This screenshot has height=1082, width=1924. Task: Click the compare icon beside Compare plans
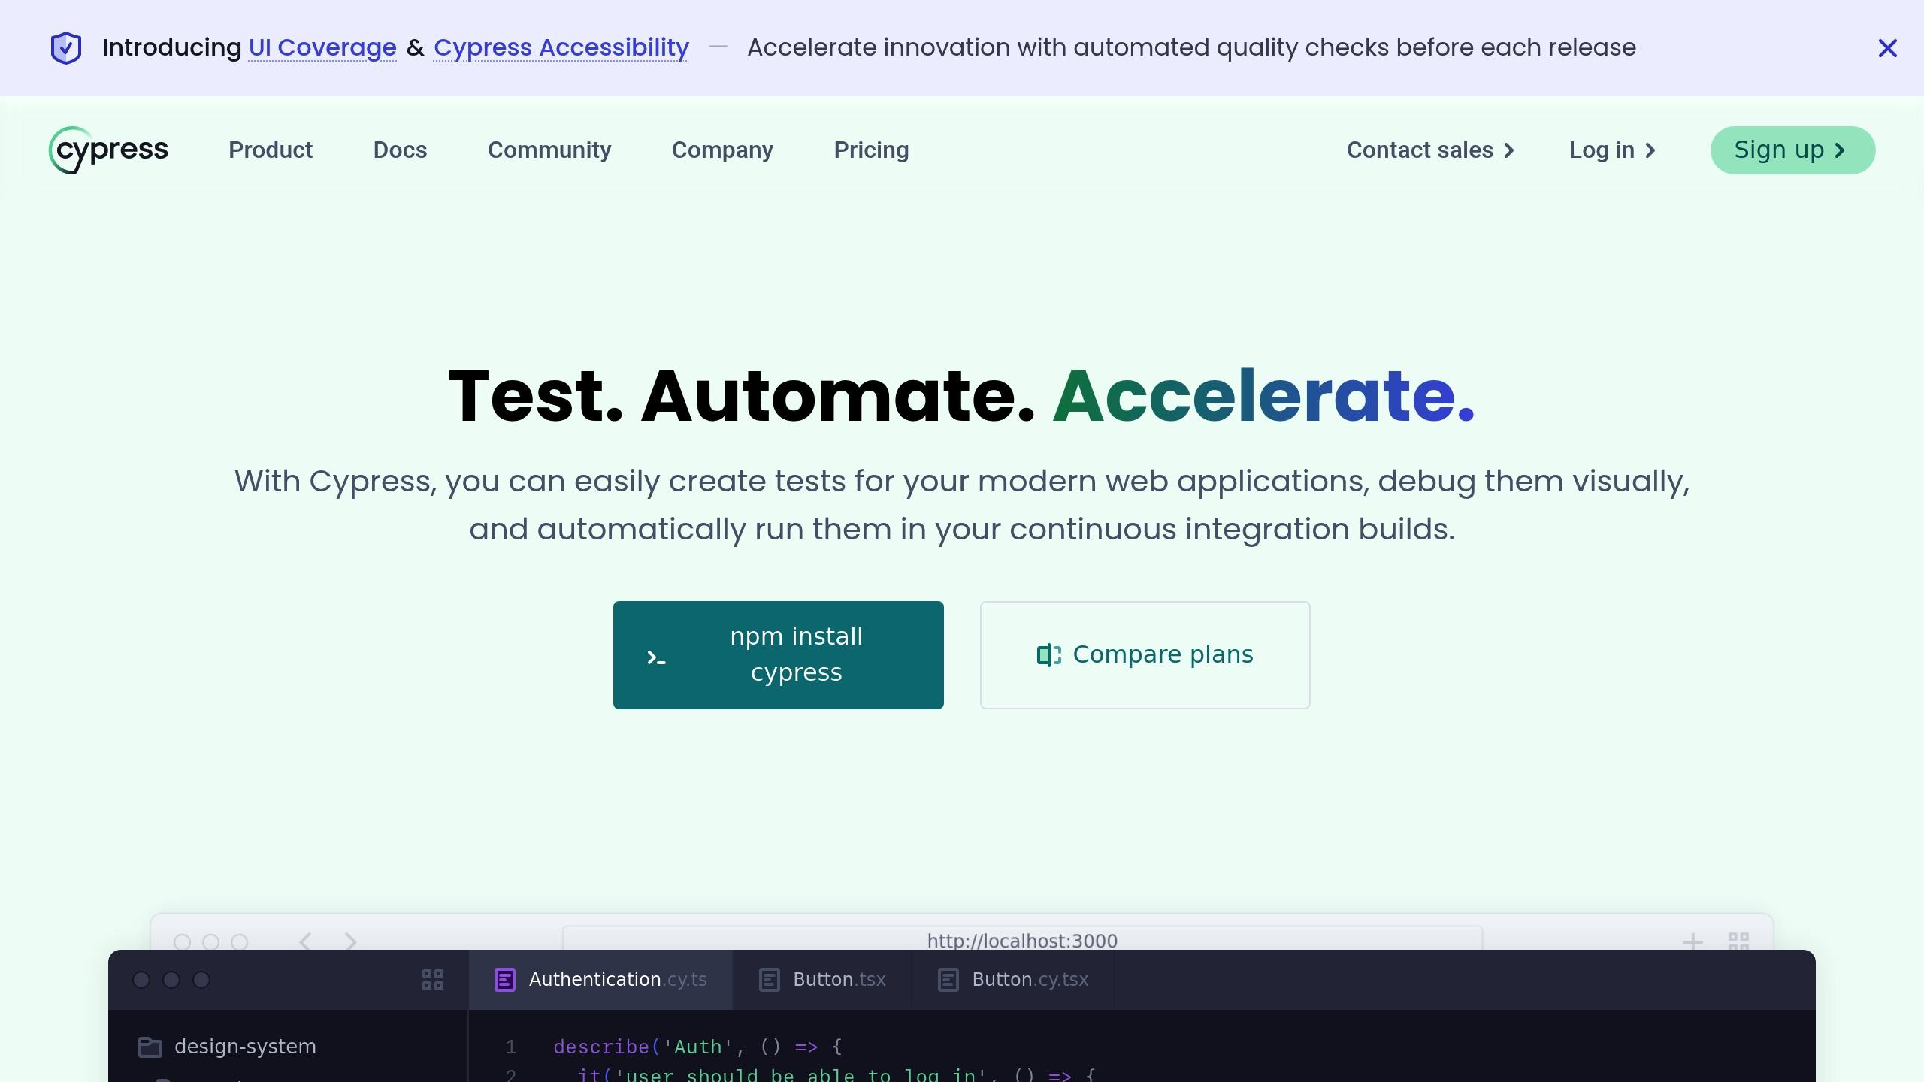pos(1049,655)
